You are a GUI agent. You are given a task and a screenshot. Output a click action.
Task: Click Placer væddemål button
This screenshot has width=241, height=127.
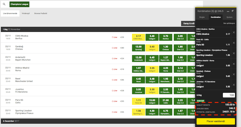tap(216, 121)
